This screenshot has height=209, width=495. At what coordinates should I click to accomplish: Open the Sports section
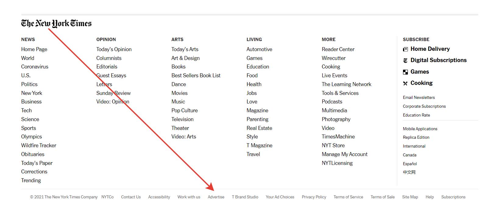coord(29,128)
